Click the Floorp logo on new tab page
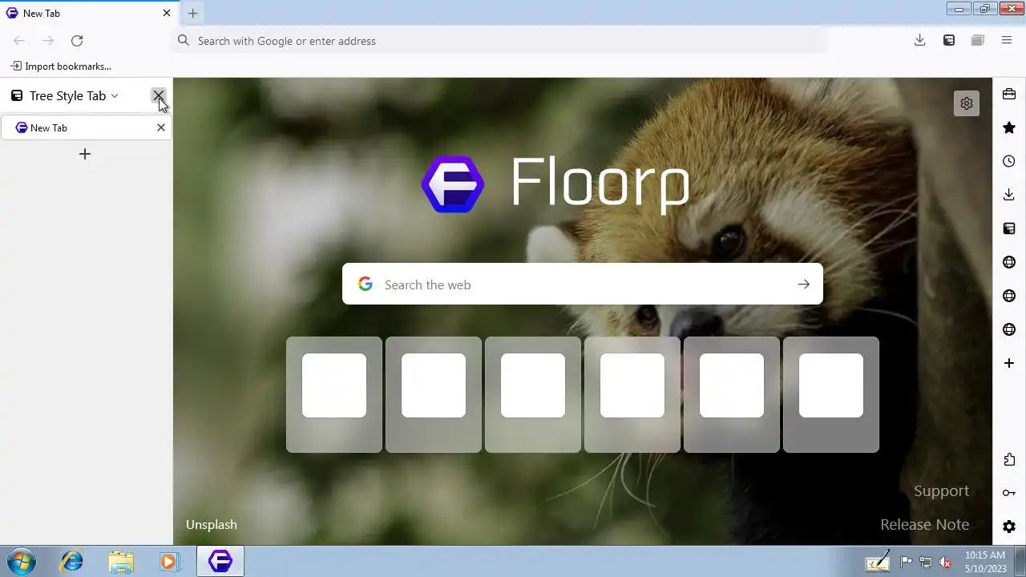 555,184
